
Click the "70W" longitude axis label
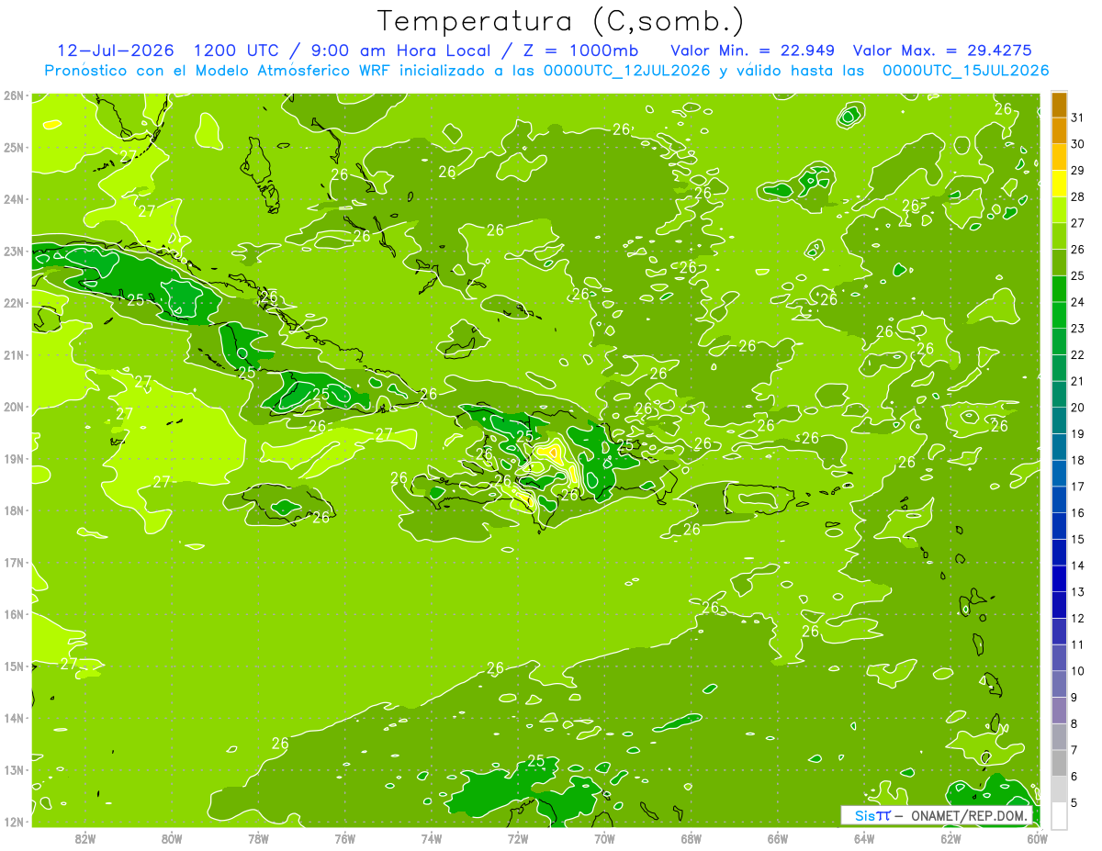(x=604, y=839)
